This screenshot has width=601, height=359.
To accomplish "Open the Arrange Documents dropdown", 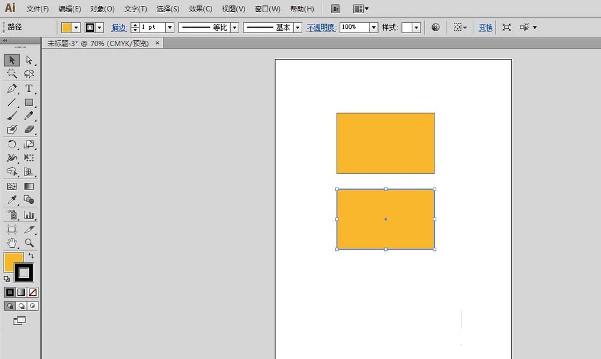I will [x=361, y=8].
